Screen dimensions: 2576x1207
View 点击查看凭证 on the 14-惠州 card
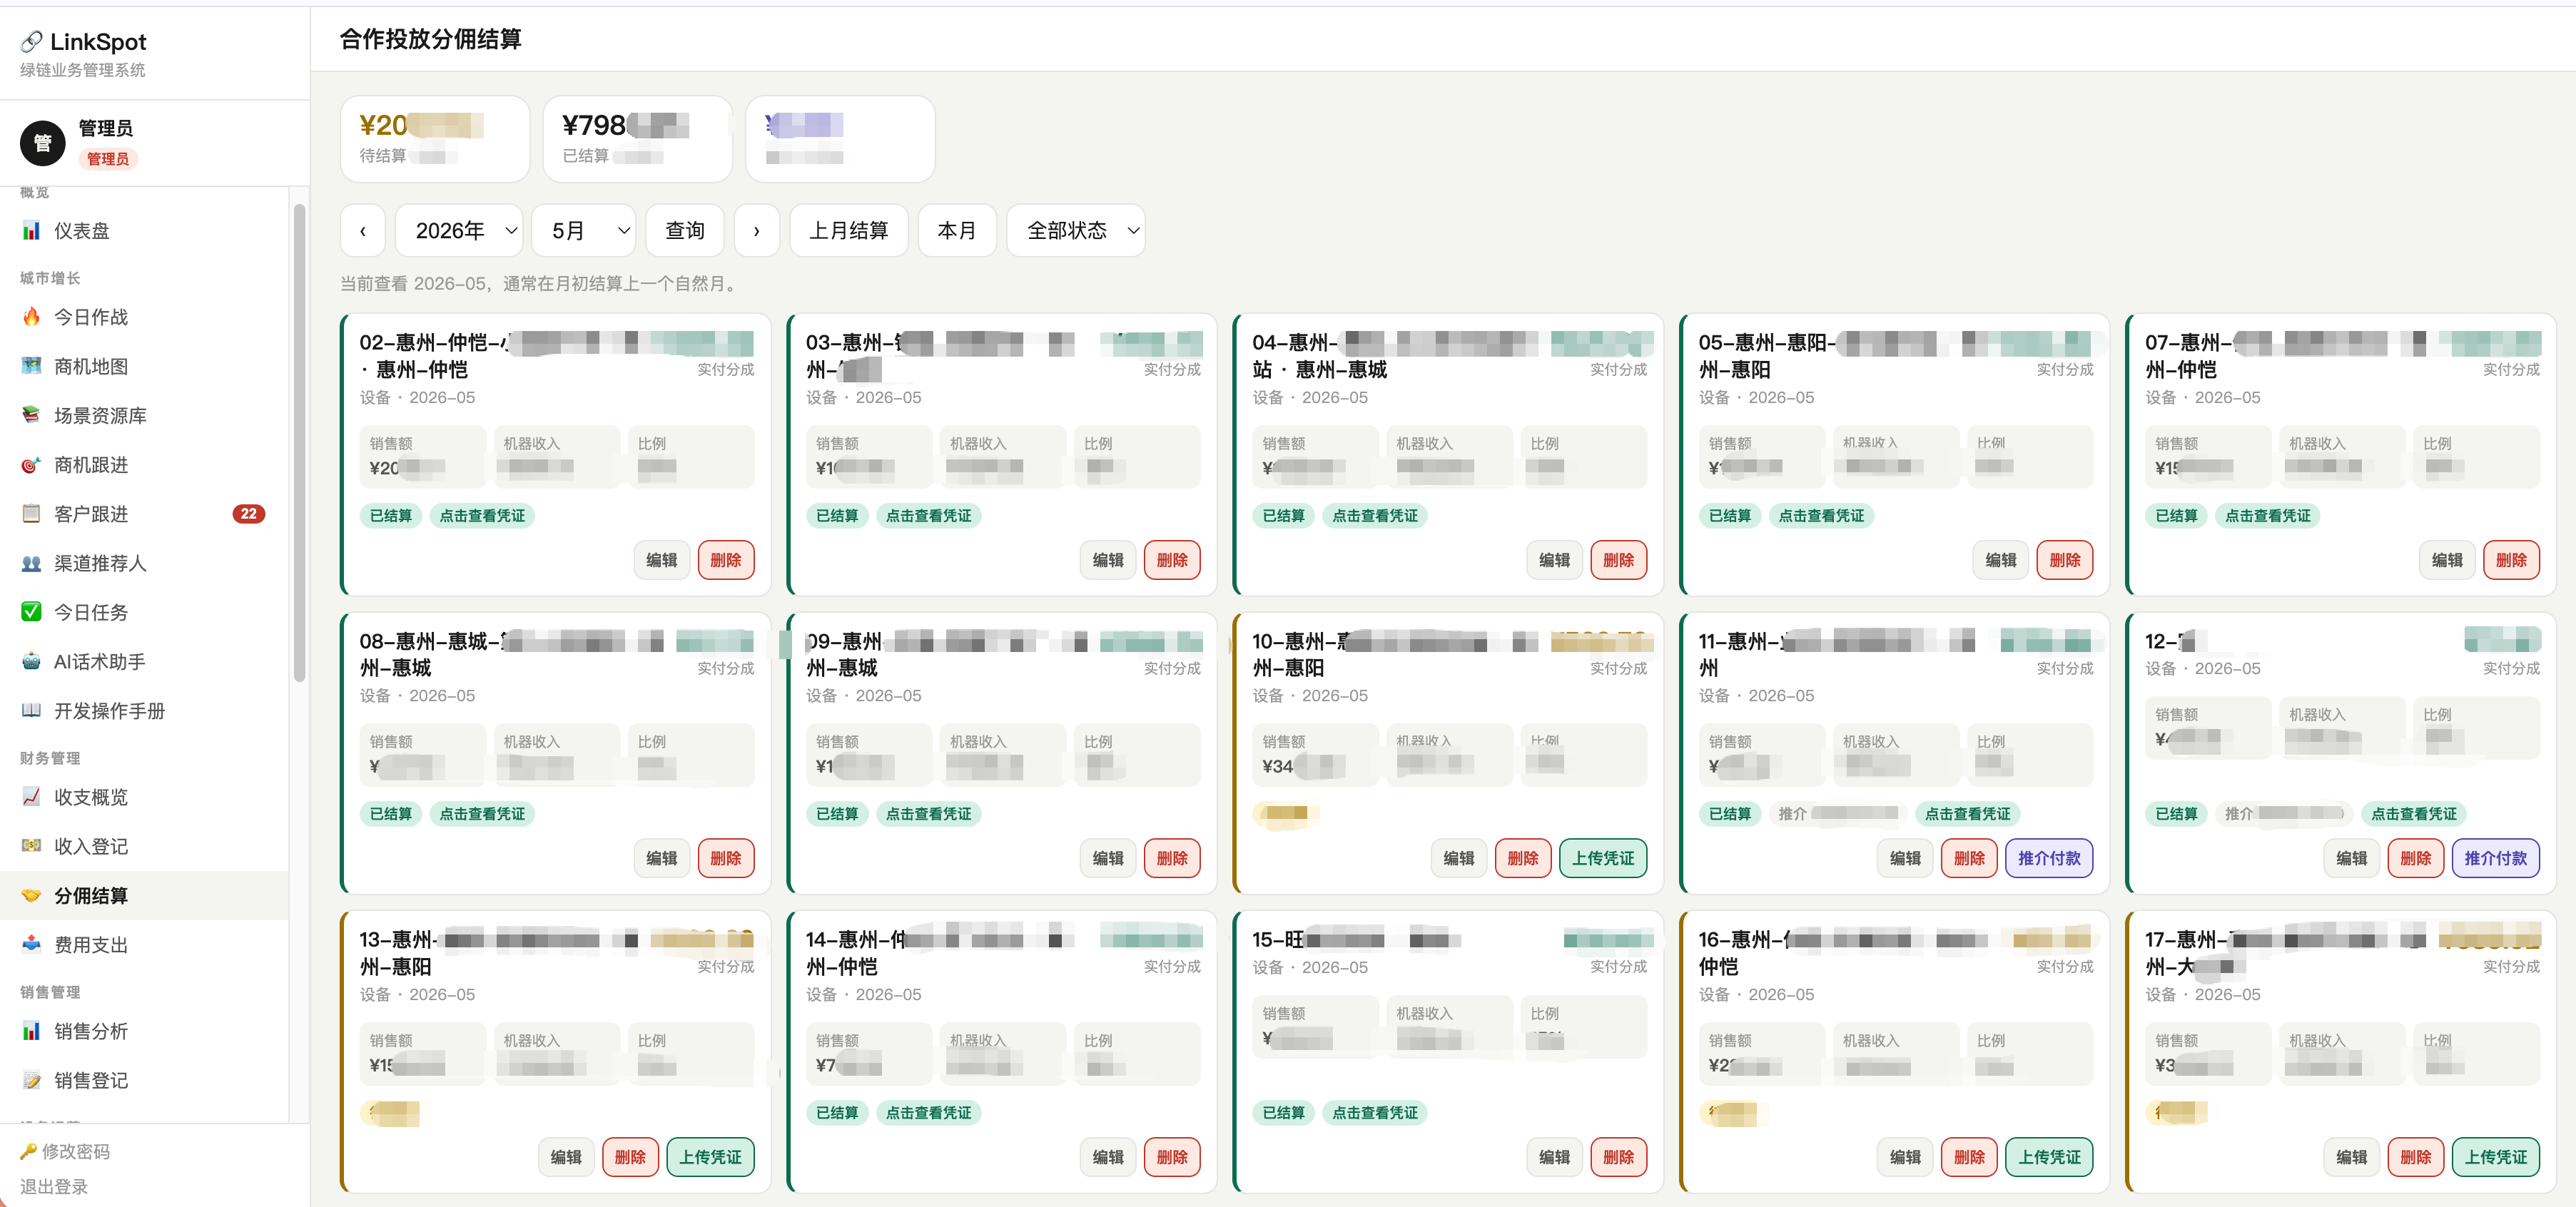929,1113
